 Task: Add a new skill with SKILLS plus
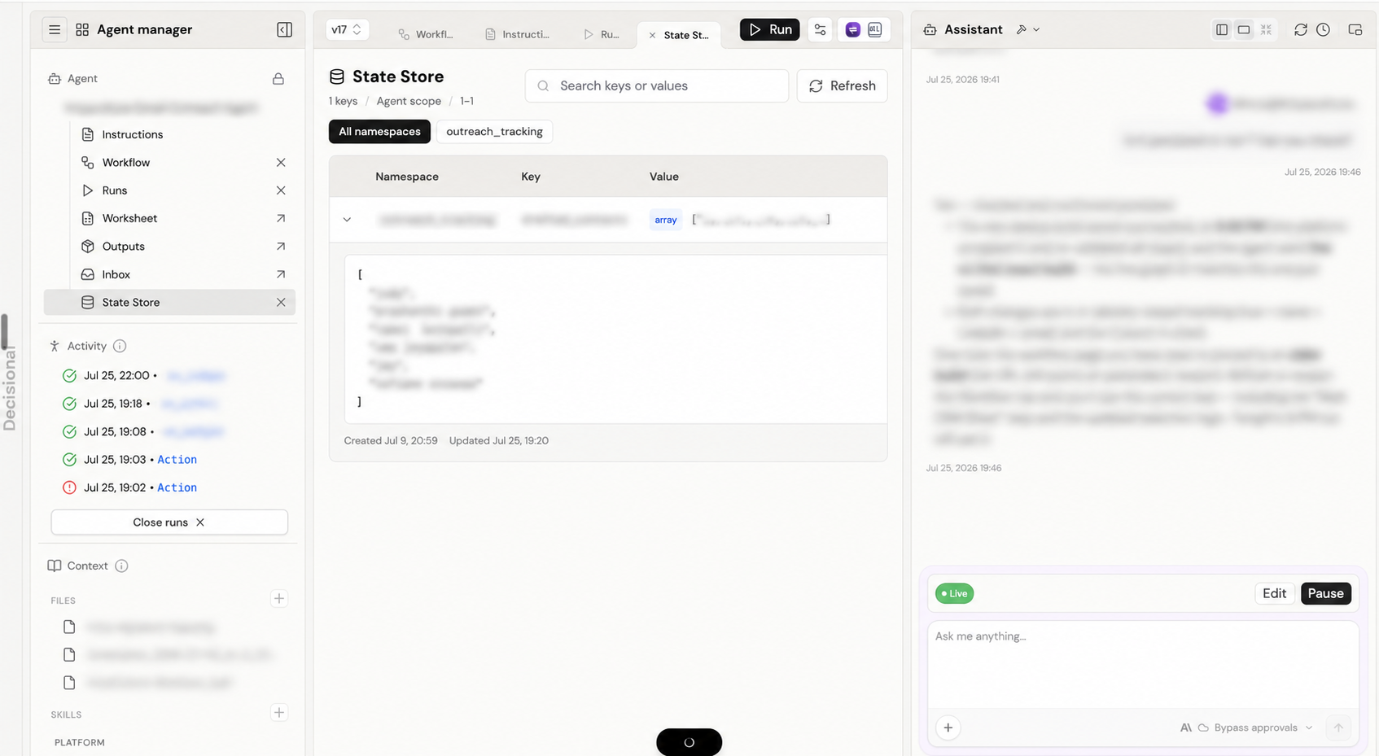278,713
